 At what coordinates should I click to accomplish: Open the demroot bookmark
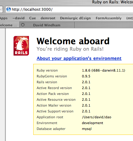pyautogui.click(x=48, y=18)
